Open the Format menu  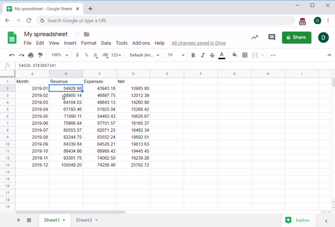(x=88, y=43)
